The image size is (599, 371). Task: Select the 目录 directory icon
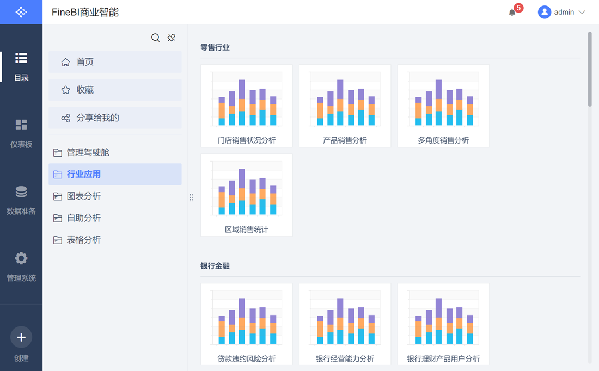(21, 65)
